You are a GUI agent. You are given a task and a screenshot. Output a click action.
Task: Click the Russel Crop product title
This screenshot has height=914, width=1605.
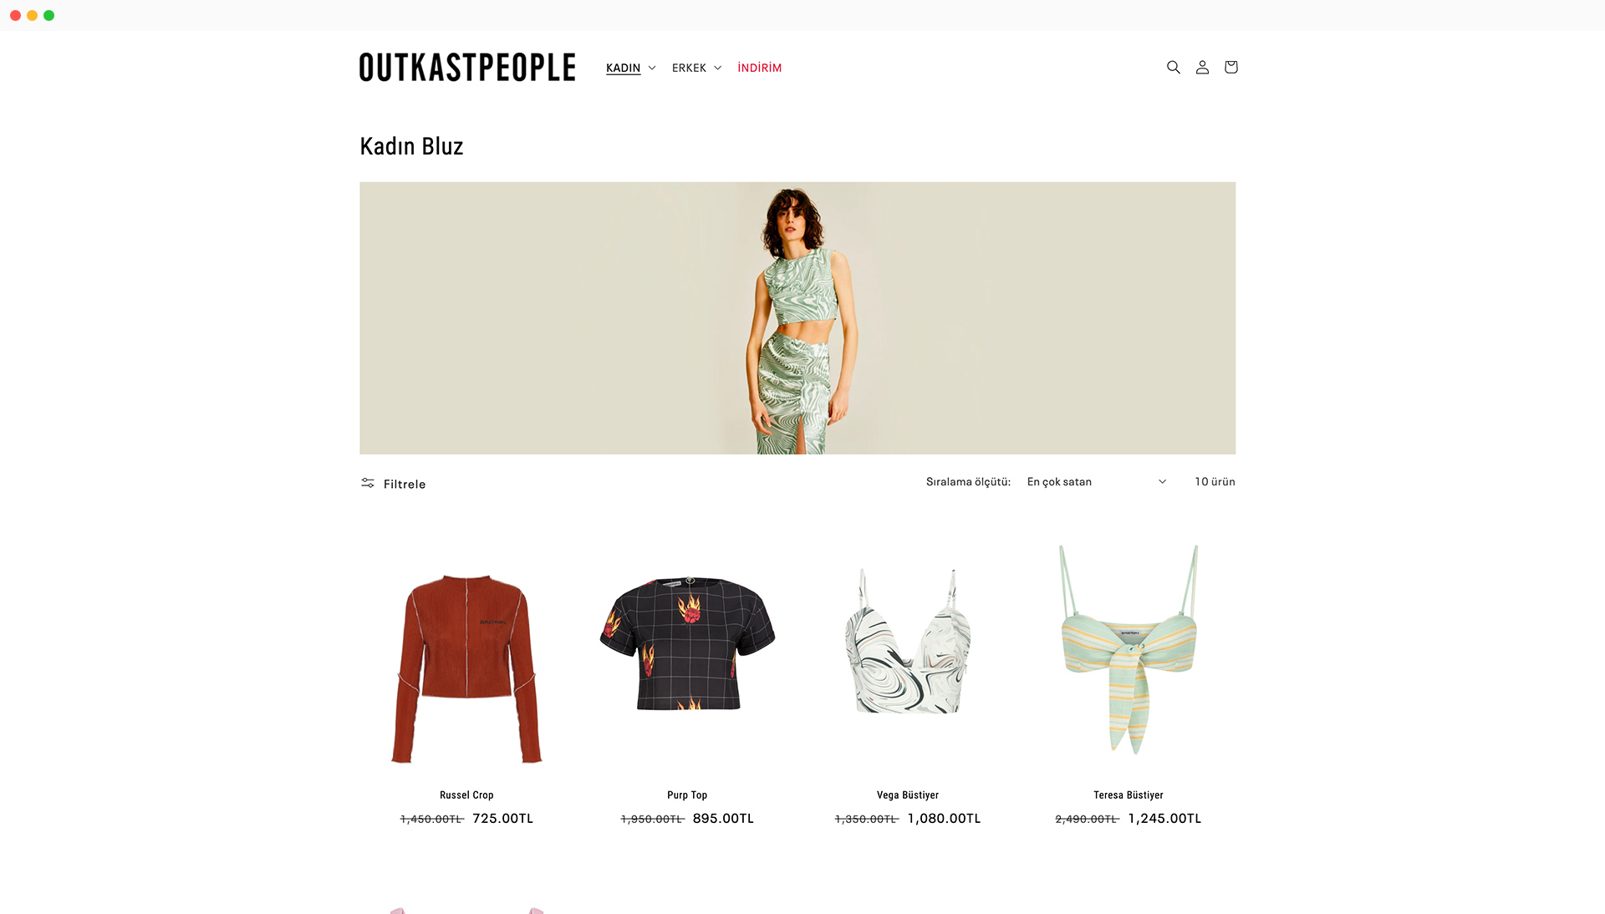click(466, 795)
